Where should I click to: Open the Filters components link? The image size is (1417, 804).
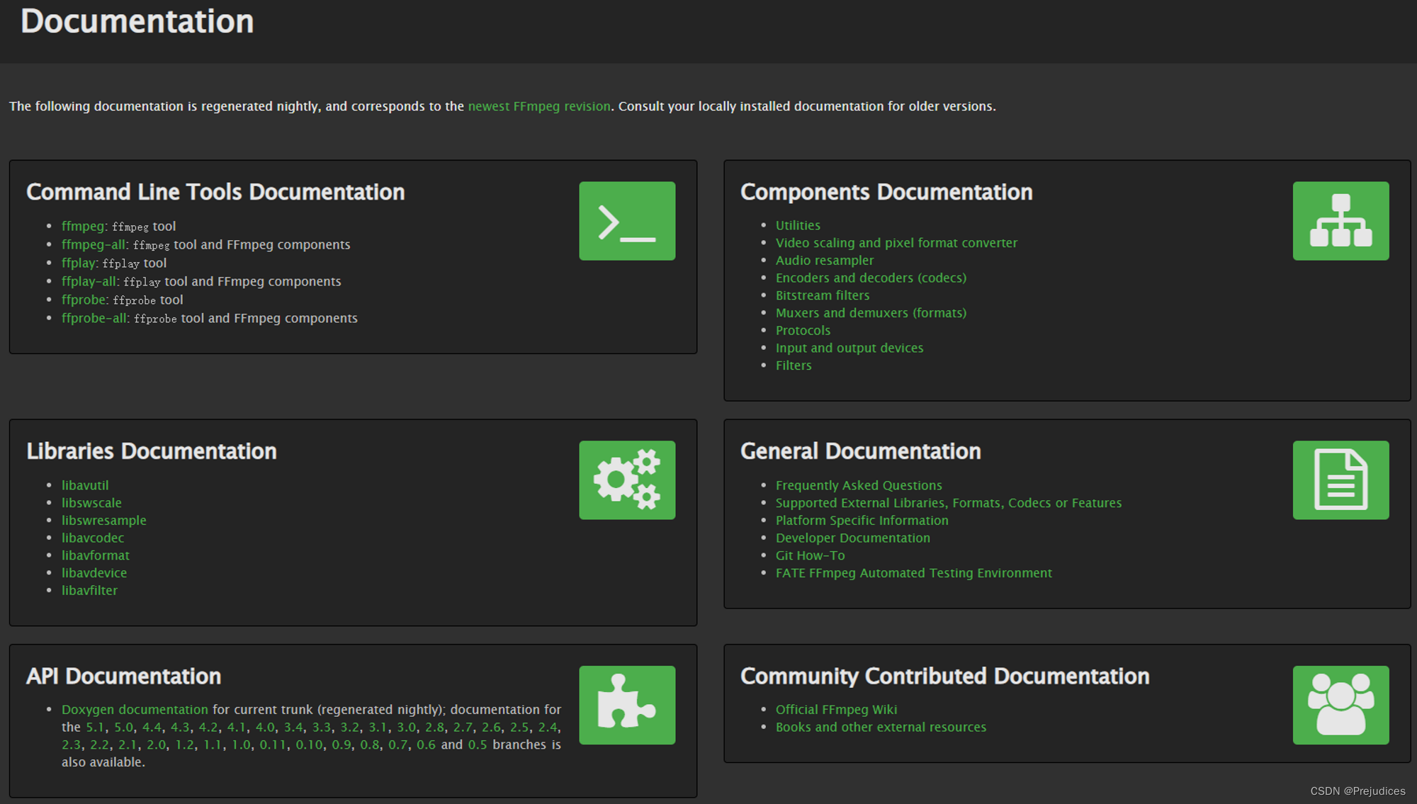pyautogui.click(x=794, y=366)
